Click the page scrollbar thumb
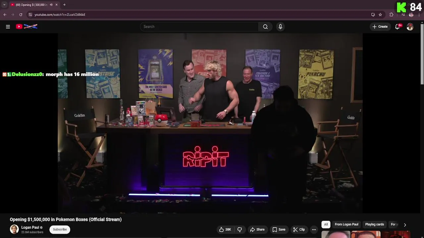The width and height of the screenshot is (424, 238). 422,55
